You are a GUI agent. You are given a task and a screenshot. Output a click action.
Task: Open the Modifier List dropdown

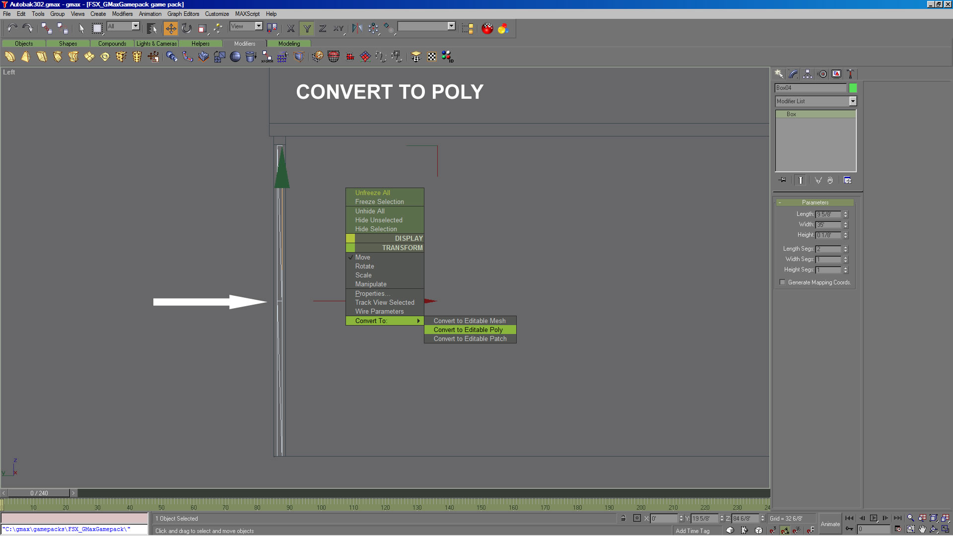[x=853, y=101]
